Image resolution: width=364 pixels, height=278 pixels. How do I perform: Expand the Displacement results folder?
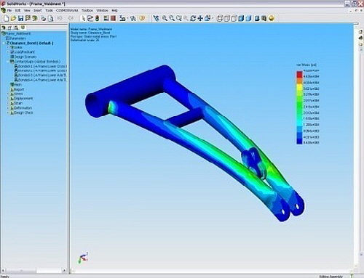[x=8, y=99]
